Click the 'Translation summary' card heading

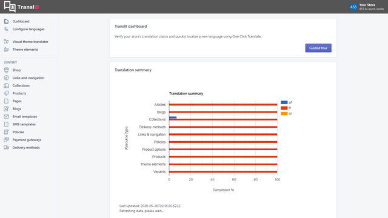click(x=133, y=70)
